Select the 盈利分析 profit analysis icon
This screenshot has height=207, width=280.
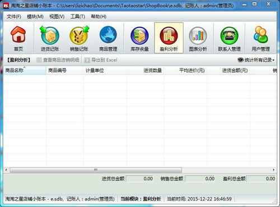[169, 38]
